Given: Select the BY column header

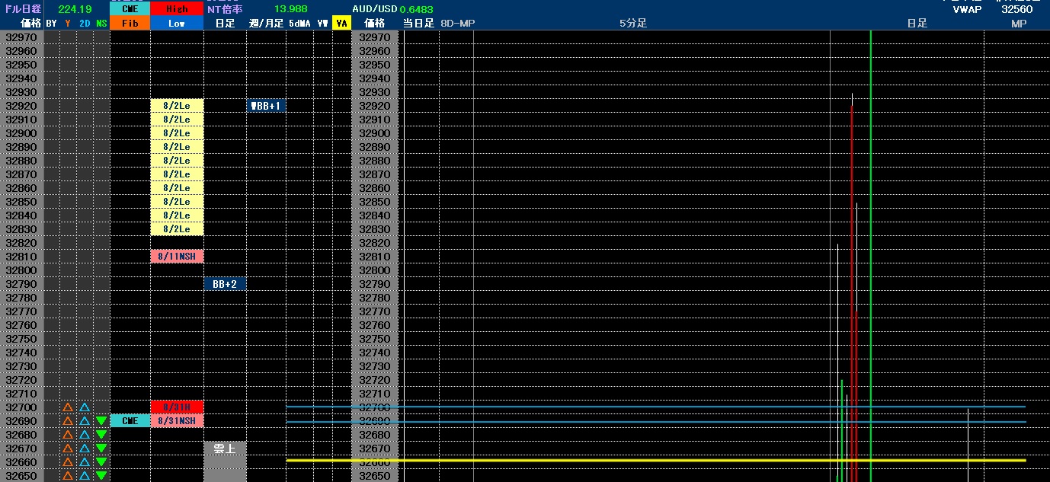Looking at the screenshot, I should click(52, 24).
